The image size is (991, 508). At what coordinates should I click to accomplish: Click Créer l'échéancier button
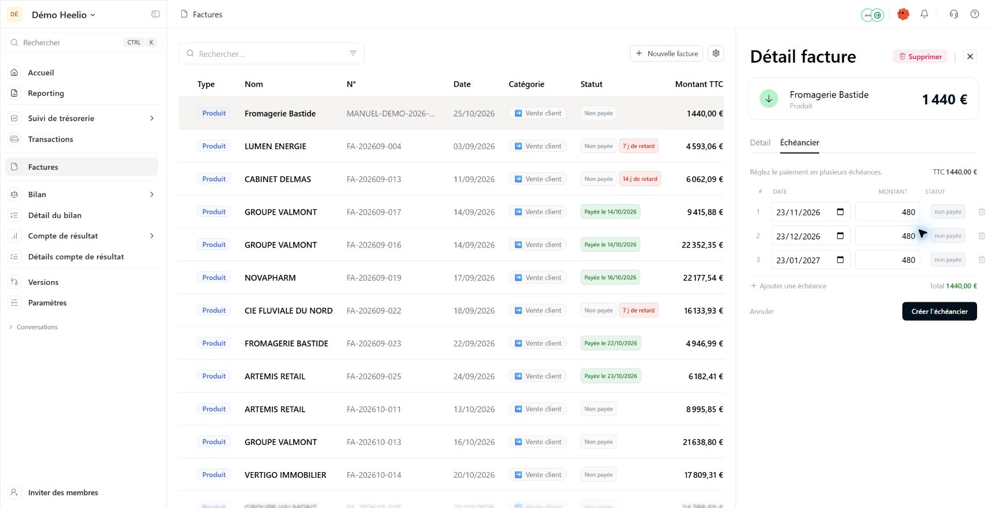939,311
